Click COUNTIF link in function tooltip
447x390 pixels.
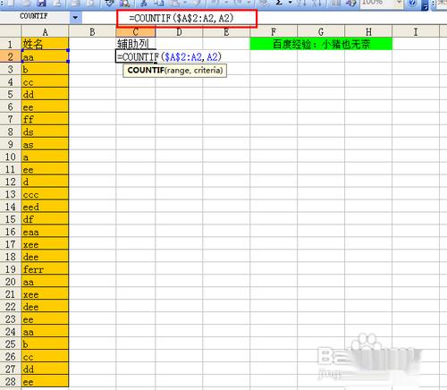(146, 71)
